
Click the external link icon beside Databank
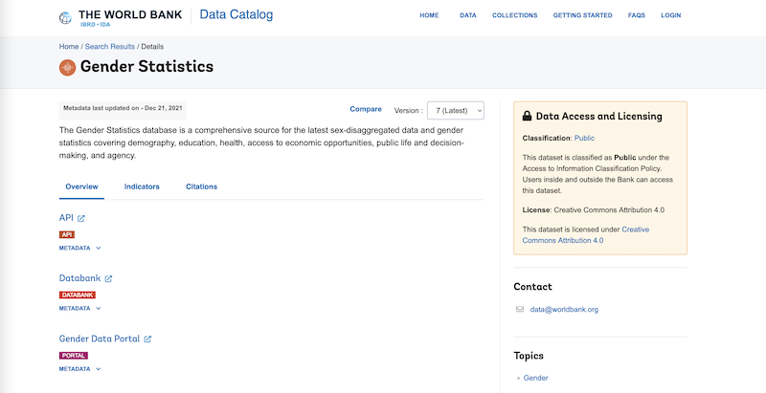pos(108,279)
